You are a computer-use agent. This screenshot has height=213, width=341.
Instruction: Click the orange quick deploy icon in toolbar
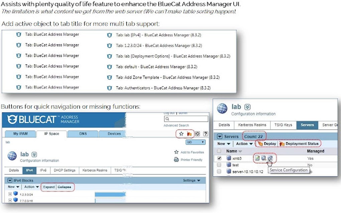[x=190, y=134]
